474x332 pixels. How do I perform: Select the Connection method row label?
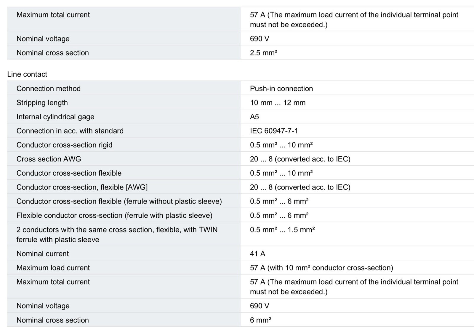(49, 89)
